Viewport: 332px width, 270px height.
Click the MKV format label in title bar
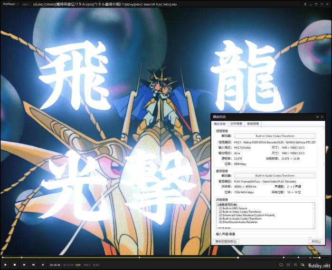coord(26,4)
